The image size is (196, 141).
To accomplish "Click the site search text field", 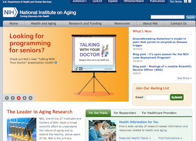I will tap(167, 17).
